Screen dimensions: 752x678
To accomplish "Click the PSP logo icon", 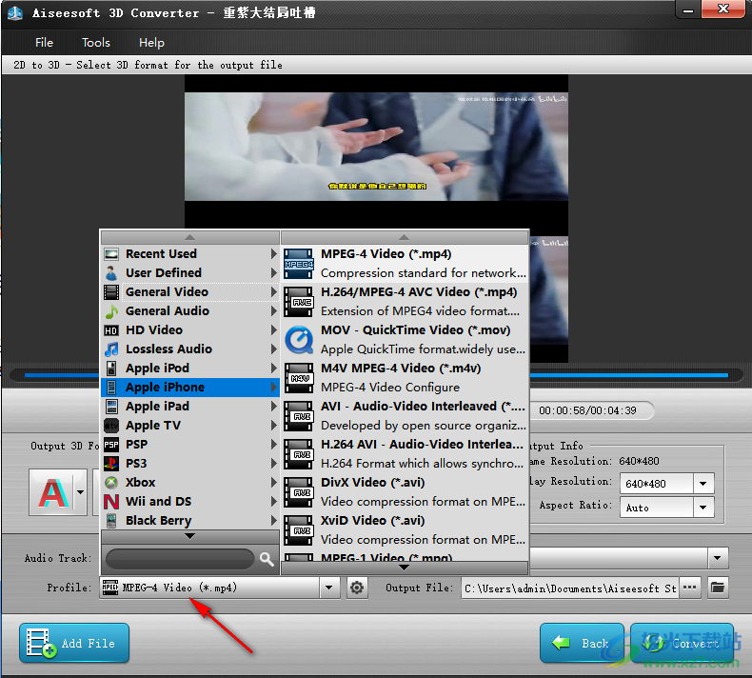I will pos(111,445).
